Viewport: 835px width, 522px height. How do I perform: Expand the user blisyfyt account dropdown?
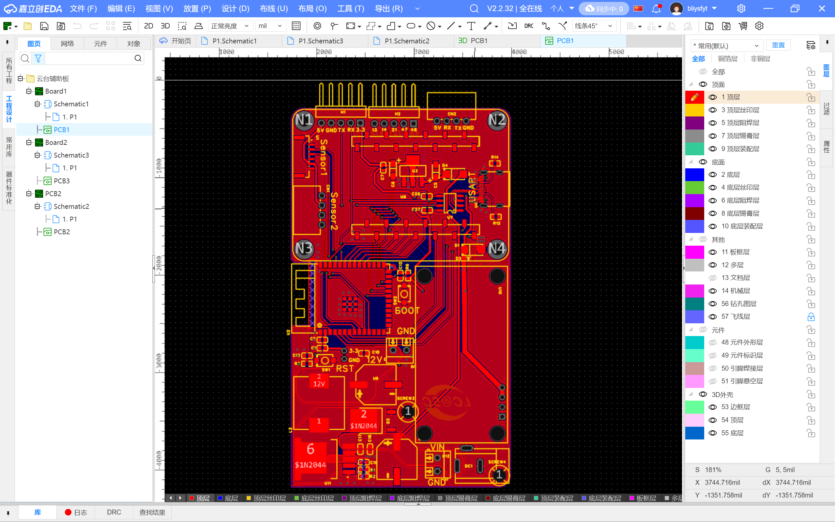(714, 8)
